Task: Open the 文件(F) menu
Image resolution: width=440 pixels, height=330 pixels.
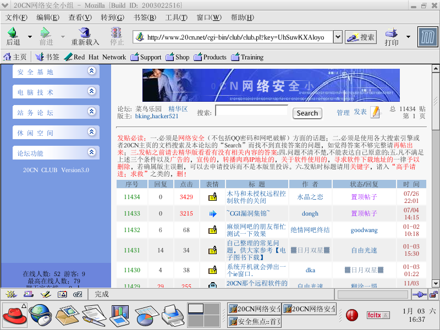Action: click(16, 18)
